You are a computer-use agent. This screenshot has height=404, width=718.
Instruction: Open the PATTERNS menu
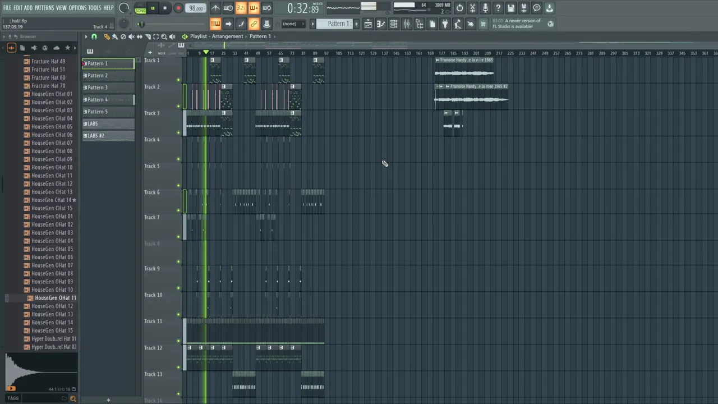click(44, 8)
